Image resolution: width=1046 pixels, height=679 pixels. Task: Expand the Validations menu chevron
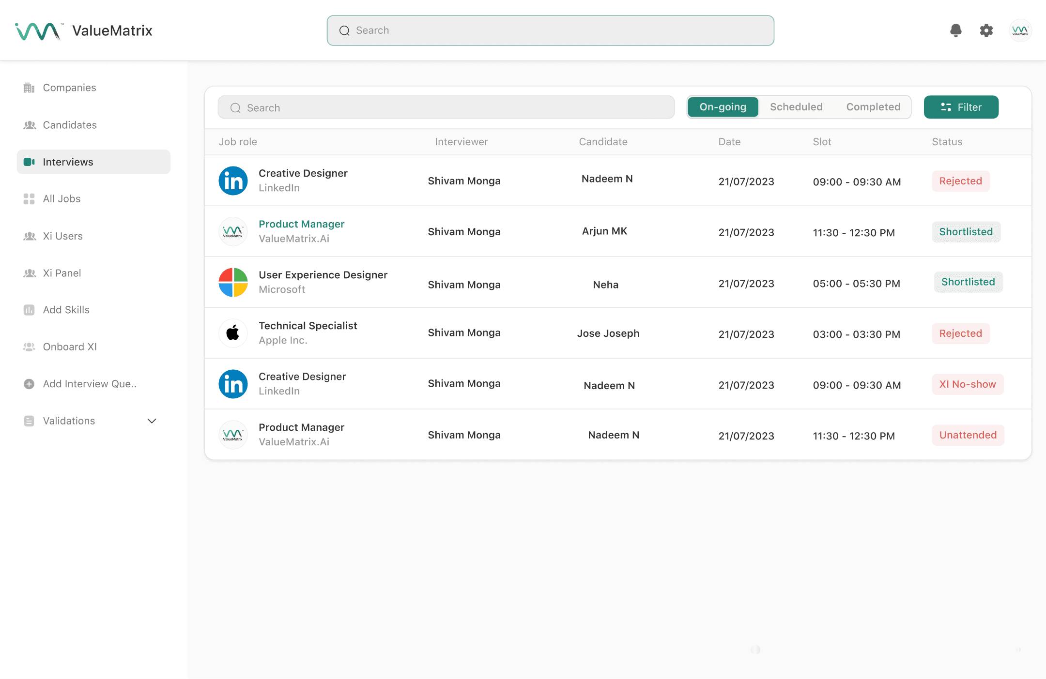pyautogui.click(x=152, y=421)
